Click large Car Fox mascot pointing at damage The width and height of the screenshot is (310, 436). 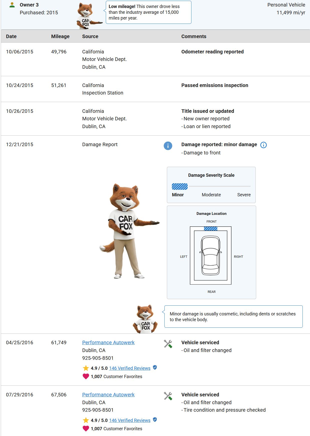click(x=129, y=231)
